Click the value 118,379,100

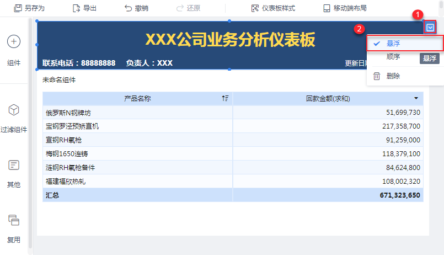tap(401, 154)
